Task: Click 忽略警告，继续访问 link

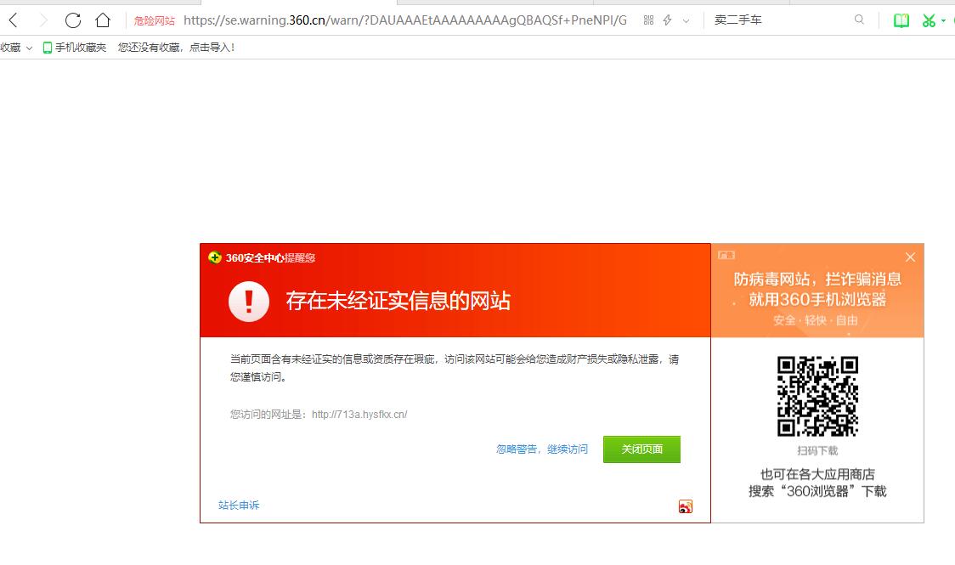Action: pyautogui.click(x=542, y=449)
